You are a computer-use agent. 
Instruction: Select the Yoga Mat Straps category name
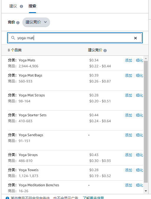(x=32, y=95)
